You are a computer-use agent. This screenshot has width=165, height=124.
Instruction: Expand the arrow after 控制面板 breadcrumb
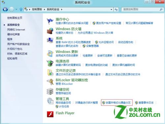pos(45,10)
